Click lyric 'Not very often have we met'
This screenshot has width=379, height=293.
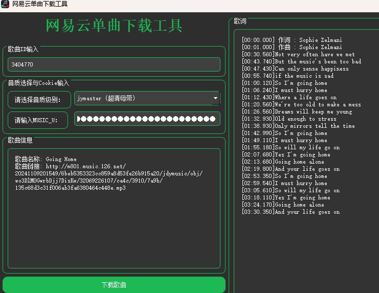pyautogui.click(x=298, y=54)
